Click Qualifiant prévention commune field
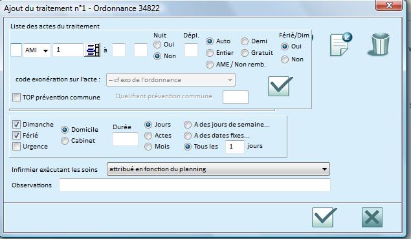This screenshot has width=411, height=239. (236, 98)
